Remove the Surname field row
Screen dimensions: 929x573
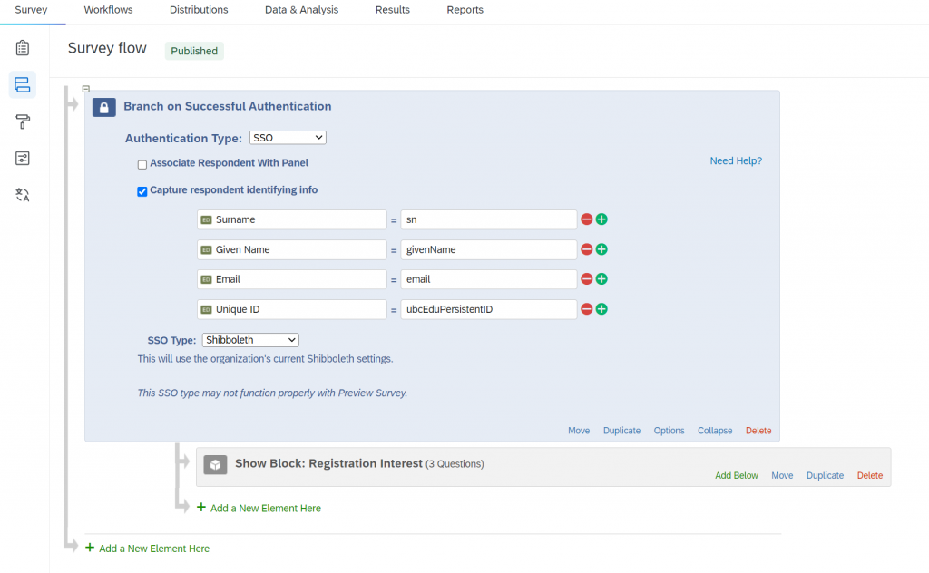[x=587, y=219]
